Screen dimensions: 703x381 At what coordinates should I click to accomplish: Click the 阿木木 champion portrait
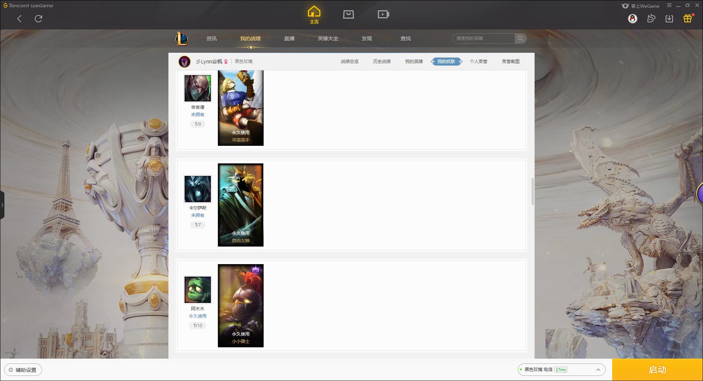(198, 290)
